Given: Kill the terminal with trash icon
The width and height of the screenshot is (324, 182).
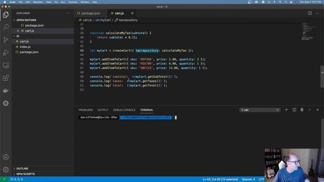Looking at the screenshot, I should pos(302,110).
